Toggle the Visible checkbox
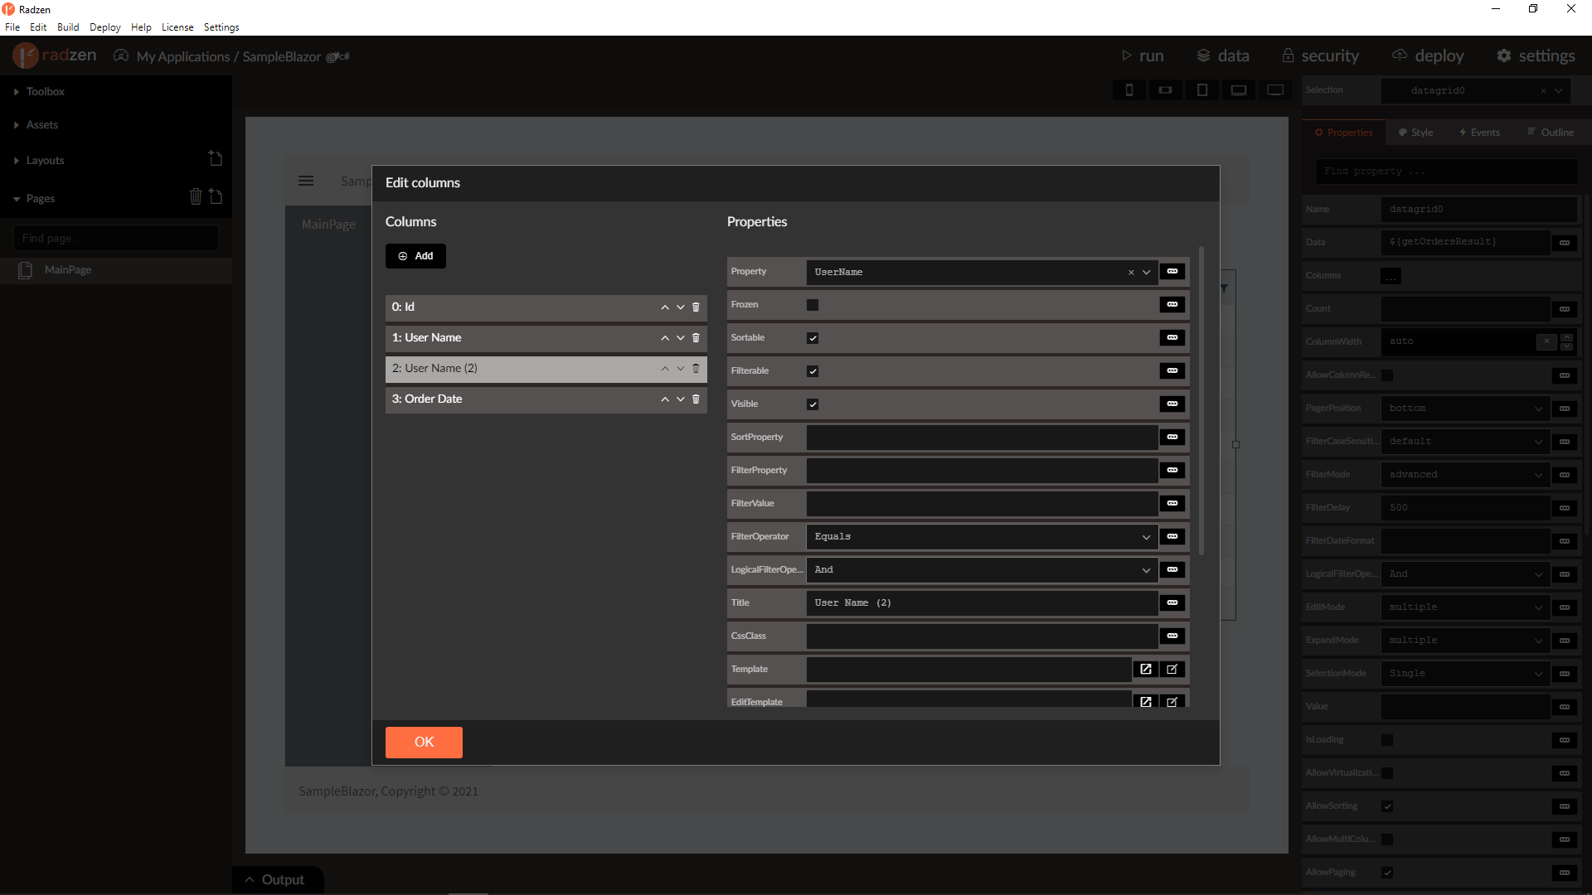Viewport: 1592px width, 895px height. 812,404
